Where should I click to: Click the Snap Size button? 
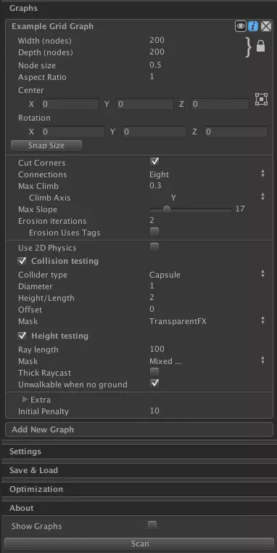click(x=46, y=145)
